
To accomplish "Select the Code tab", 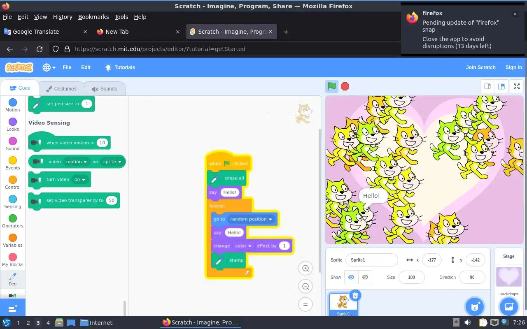I will 20,88.
